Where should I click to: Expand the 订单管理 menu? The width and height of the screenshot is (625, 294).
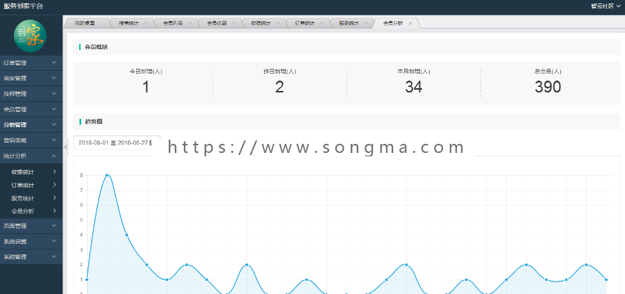pyautogui.click(x=31, y=63)
